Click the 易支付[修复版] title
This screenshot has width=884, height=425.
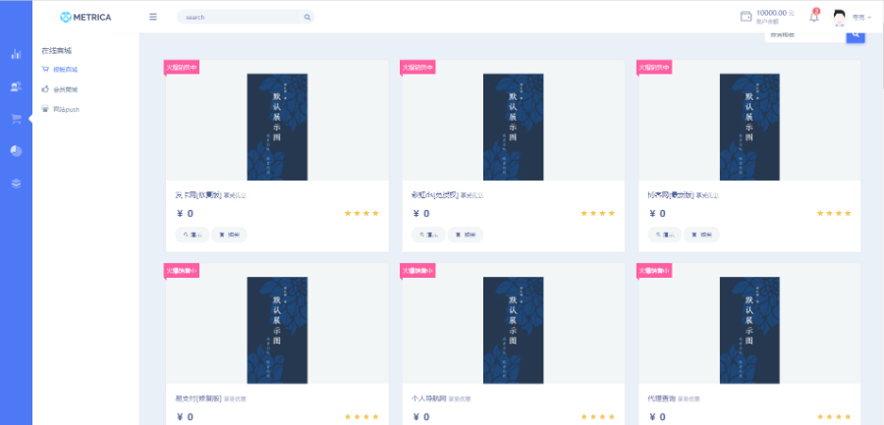[197, 398]
